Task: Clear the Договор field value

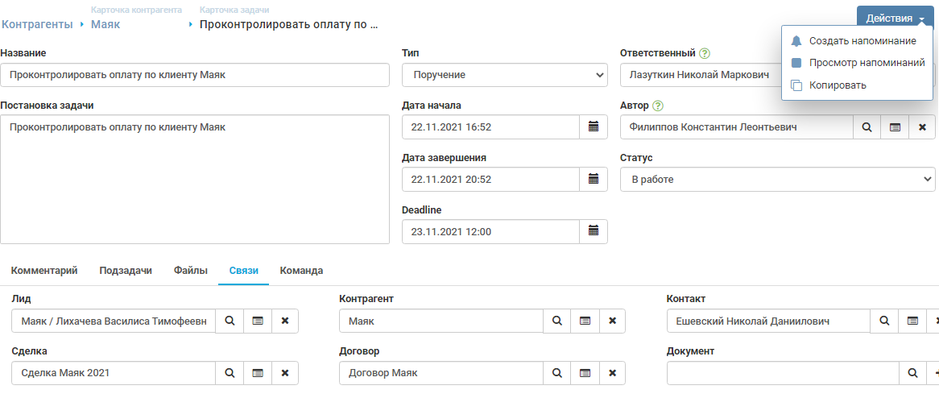Action: pyautogui.click(x=612, y=373)
